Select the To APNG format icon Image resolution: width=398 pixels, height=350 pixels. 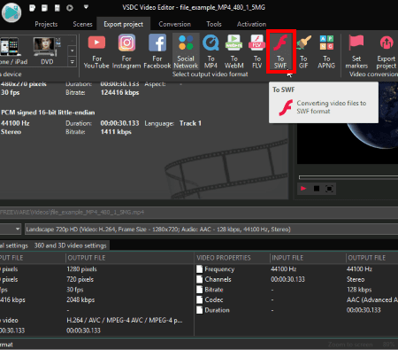click(x=326, y=51)
